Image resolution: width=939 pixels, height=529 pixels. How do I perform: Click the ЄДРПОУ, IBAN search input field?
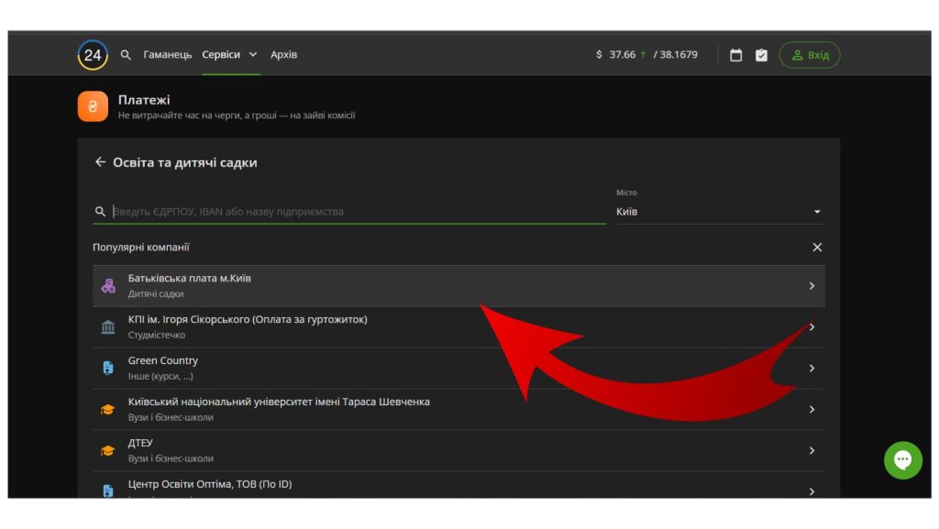pos(356,212)
